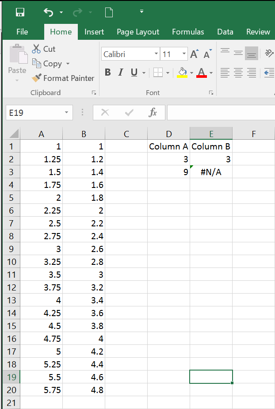Cut the selection with scissors button
Screen dimensions: 275x409
click(x=44, y=49)
